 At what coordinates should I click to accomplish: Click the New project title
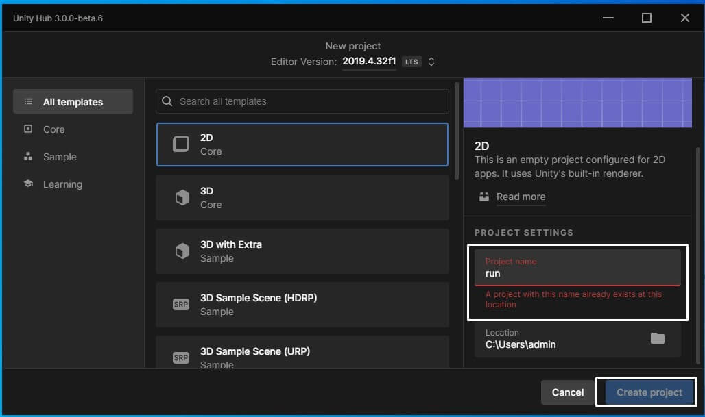click(353, 46)
